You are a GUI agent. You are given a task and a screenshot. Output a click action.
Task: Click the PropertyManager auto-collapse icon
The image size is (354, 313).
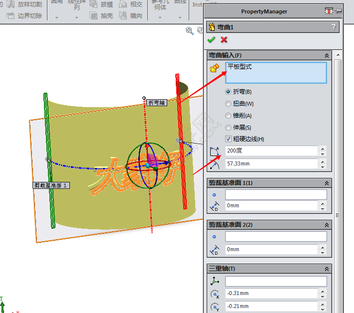click(329, 10)
